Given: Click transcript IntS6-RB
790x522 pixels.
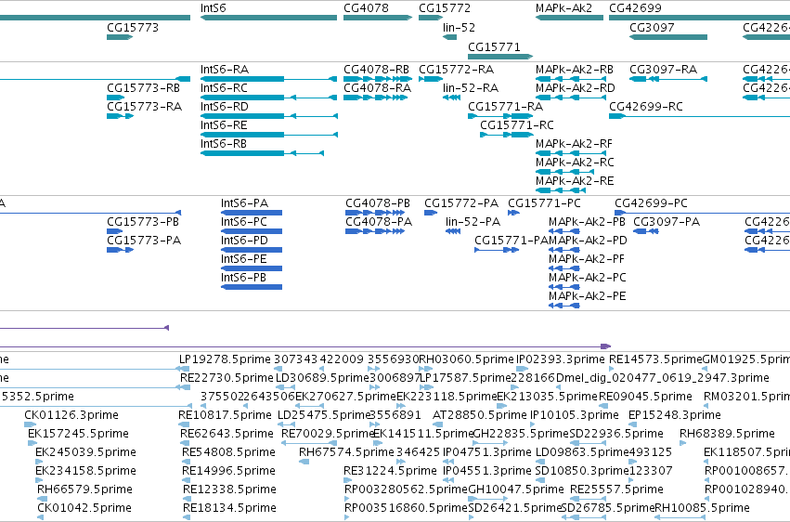Looking at the screenshot, I should click(x=224, y=144).
